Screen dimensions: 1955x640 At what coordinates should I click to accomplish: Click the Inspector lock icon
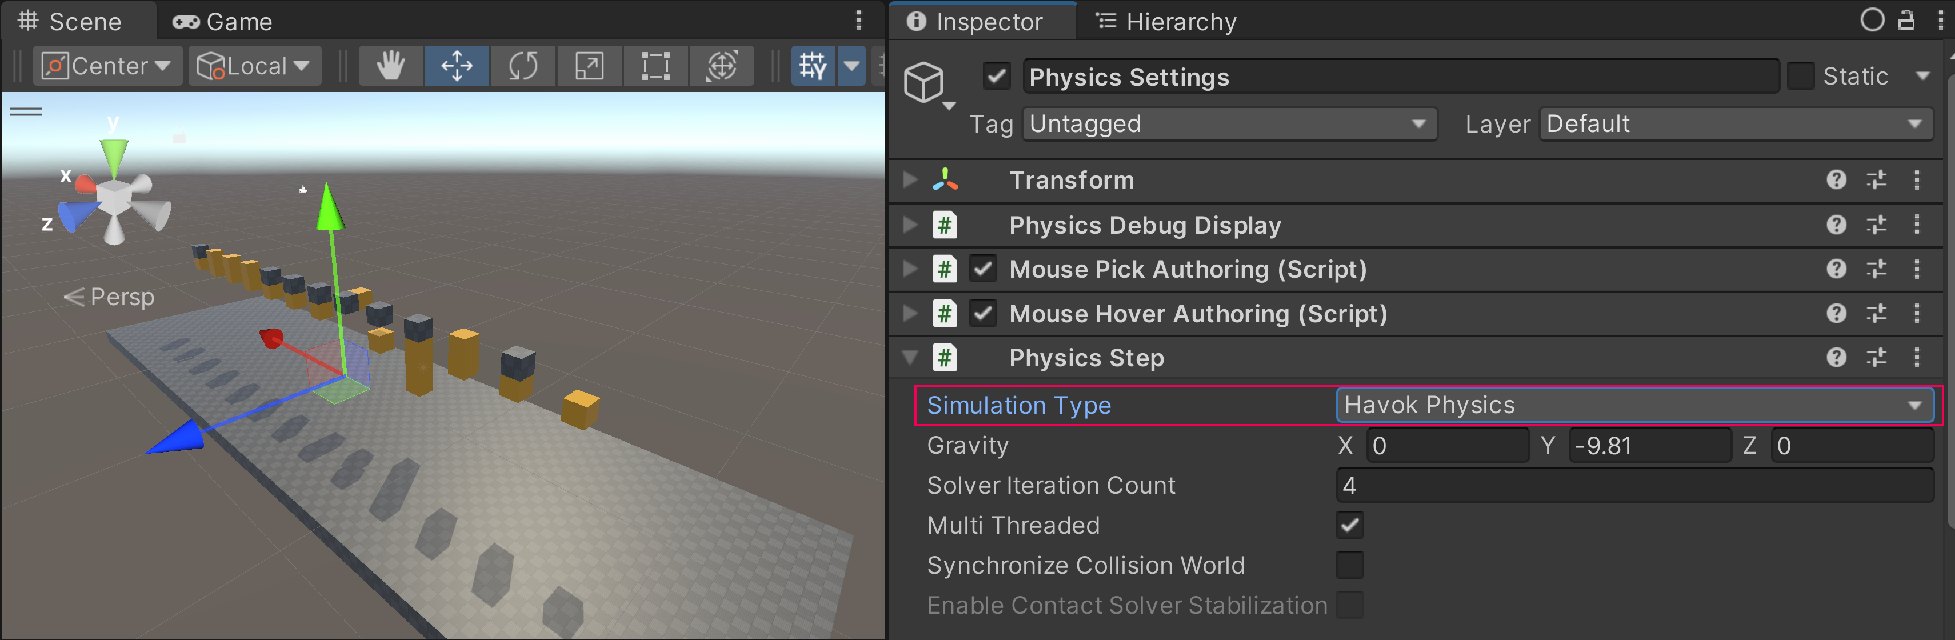click(x=1906, y=21)
